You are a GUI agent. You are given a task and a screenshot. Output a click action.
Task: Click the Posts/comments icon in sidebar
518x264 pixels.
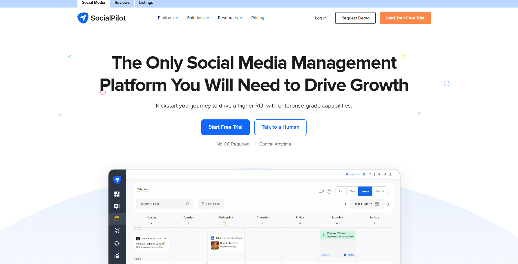pos(117,206)
